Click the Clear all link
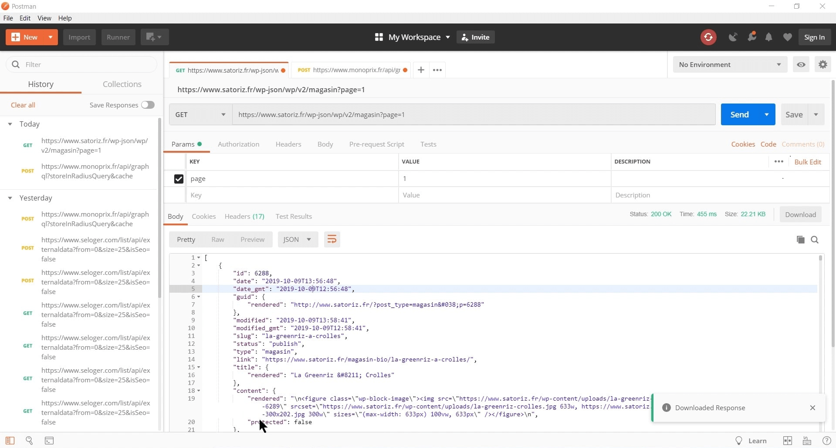 (x=23, y=105)
